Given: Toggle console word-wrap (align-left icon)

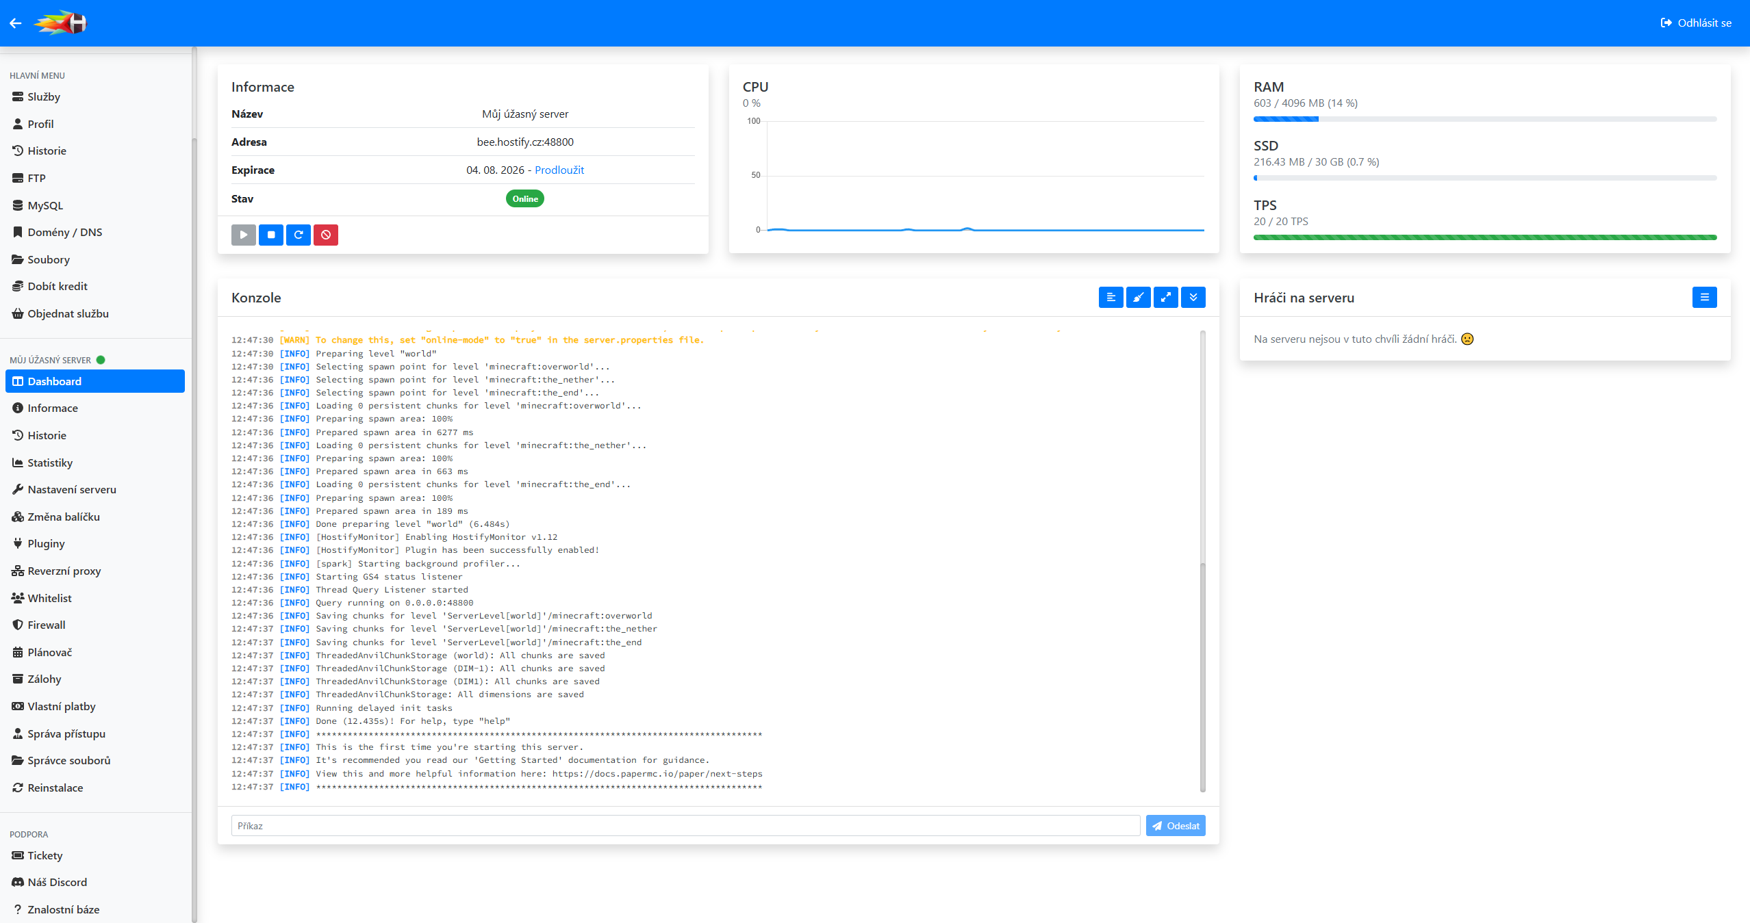Looking at the screenshot, I should [x=1111, y=298].
